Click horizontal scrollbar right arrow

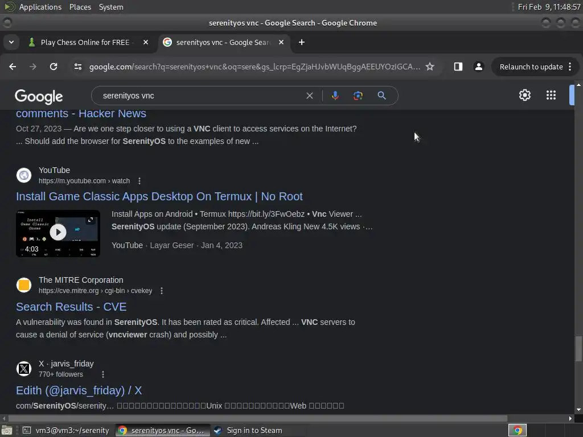570,418
